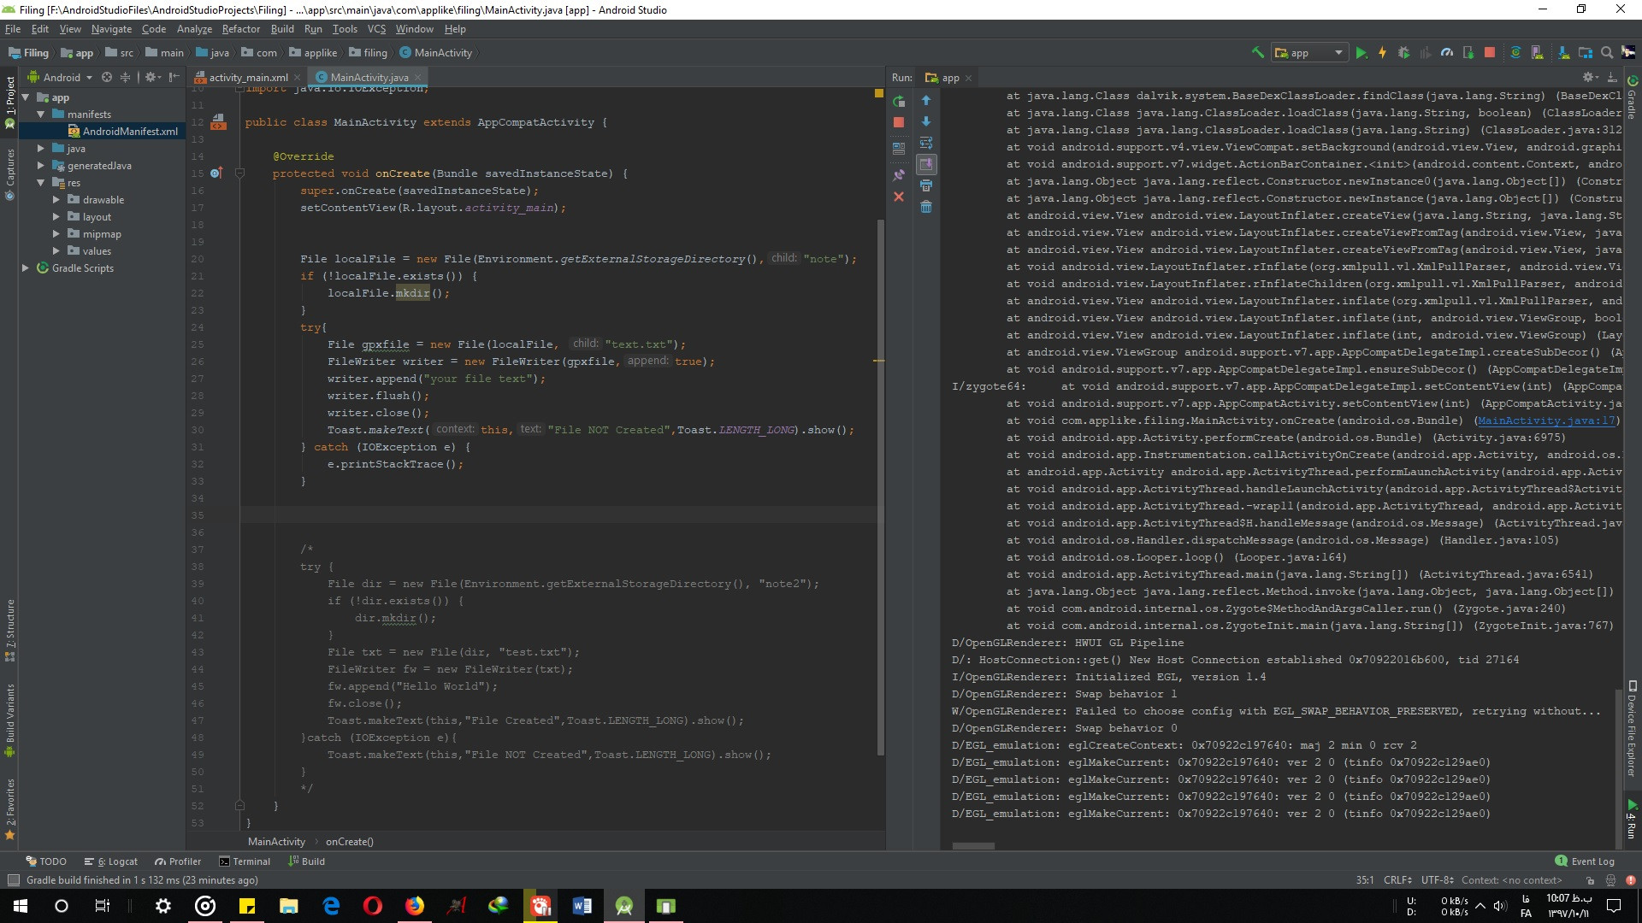This screenshot has width=1642, height=923.
Task: Rerun the app from the Run panel
Action: point(899,101)
